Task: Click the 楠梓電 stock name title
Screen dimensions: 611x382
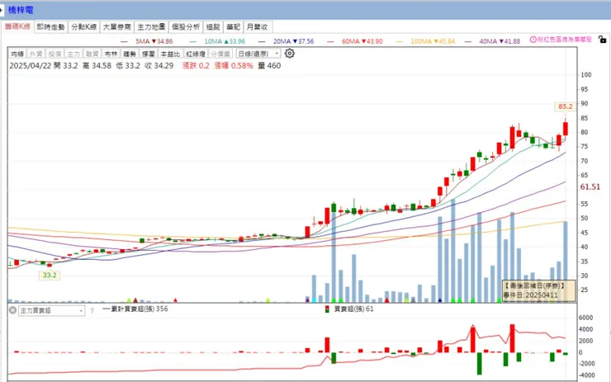Action: (x=21, y=10)
